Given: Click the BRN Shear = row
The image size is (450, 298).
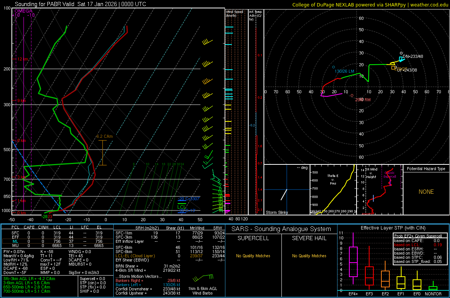Looking at the screenshot, I should (148, 266).
